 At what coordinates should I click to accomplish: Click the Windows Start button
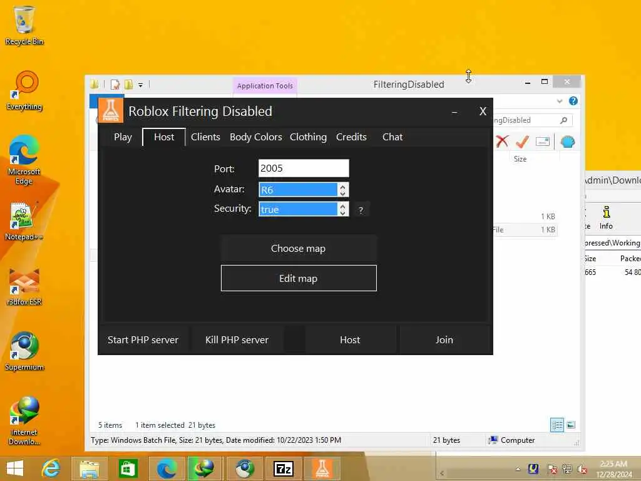tap(15, 468)
